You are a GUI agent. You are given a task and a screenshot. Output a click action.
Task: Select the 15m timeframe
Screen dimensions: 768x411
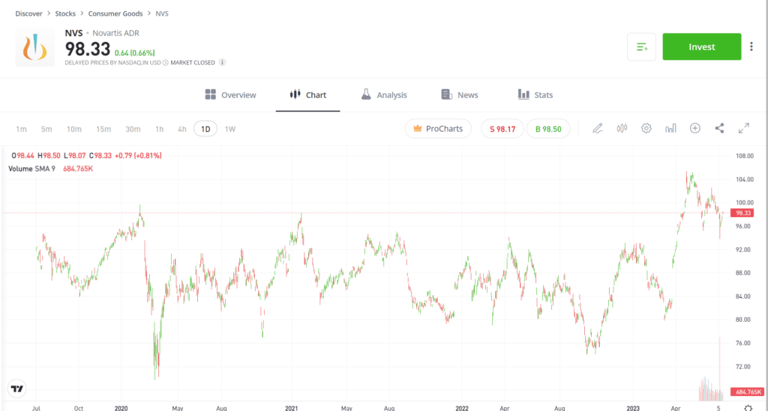(103, 129)
